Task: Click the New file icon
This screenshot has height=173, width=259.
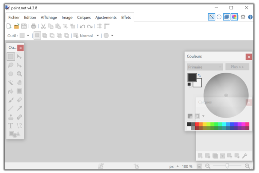Action: [9, 26]
